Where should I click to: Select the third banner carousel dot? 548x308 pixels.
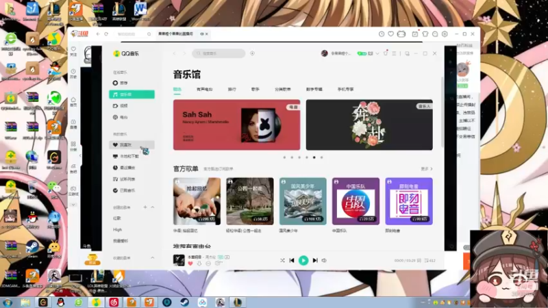299,157
